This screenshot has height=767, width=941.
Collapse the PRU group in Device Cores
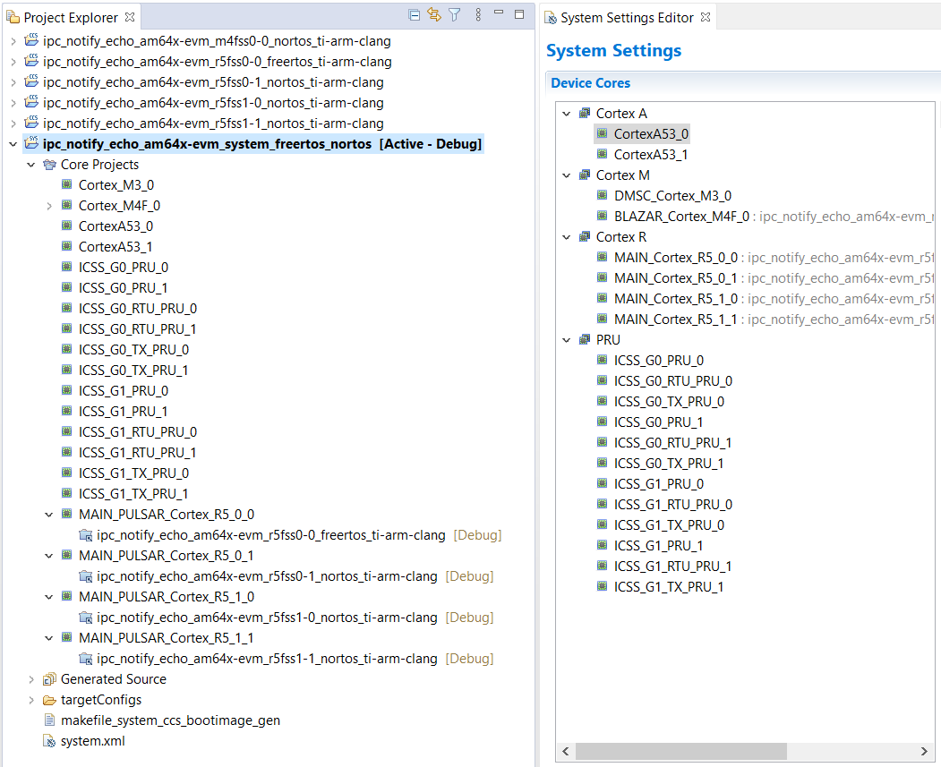566,340
